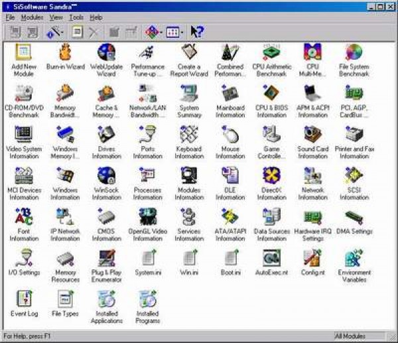The image size is (398, 343).
Task: Click the options panel toolbar button
Action: point(173,32)
